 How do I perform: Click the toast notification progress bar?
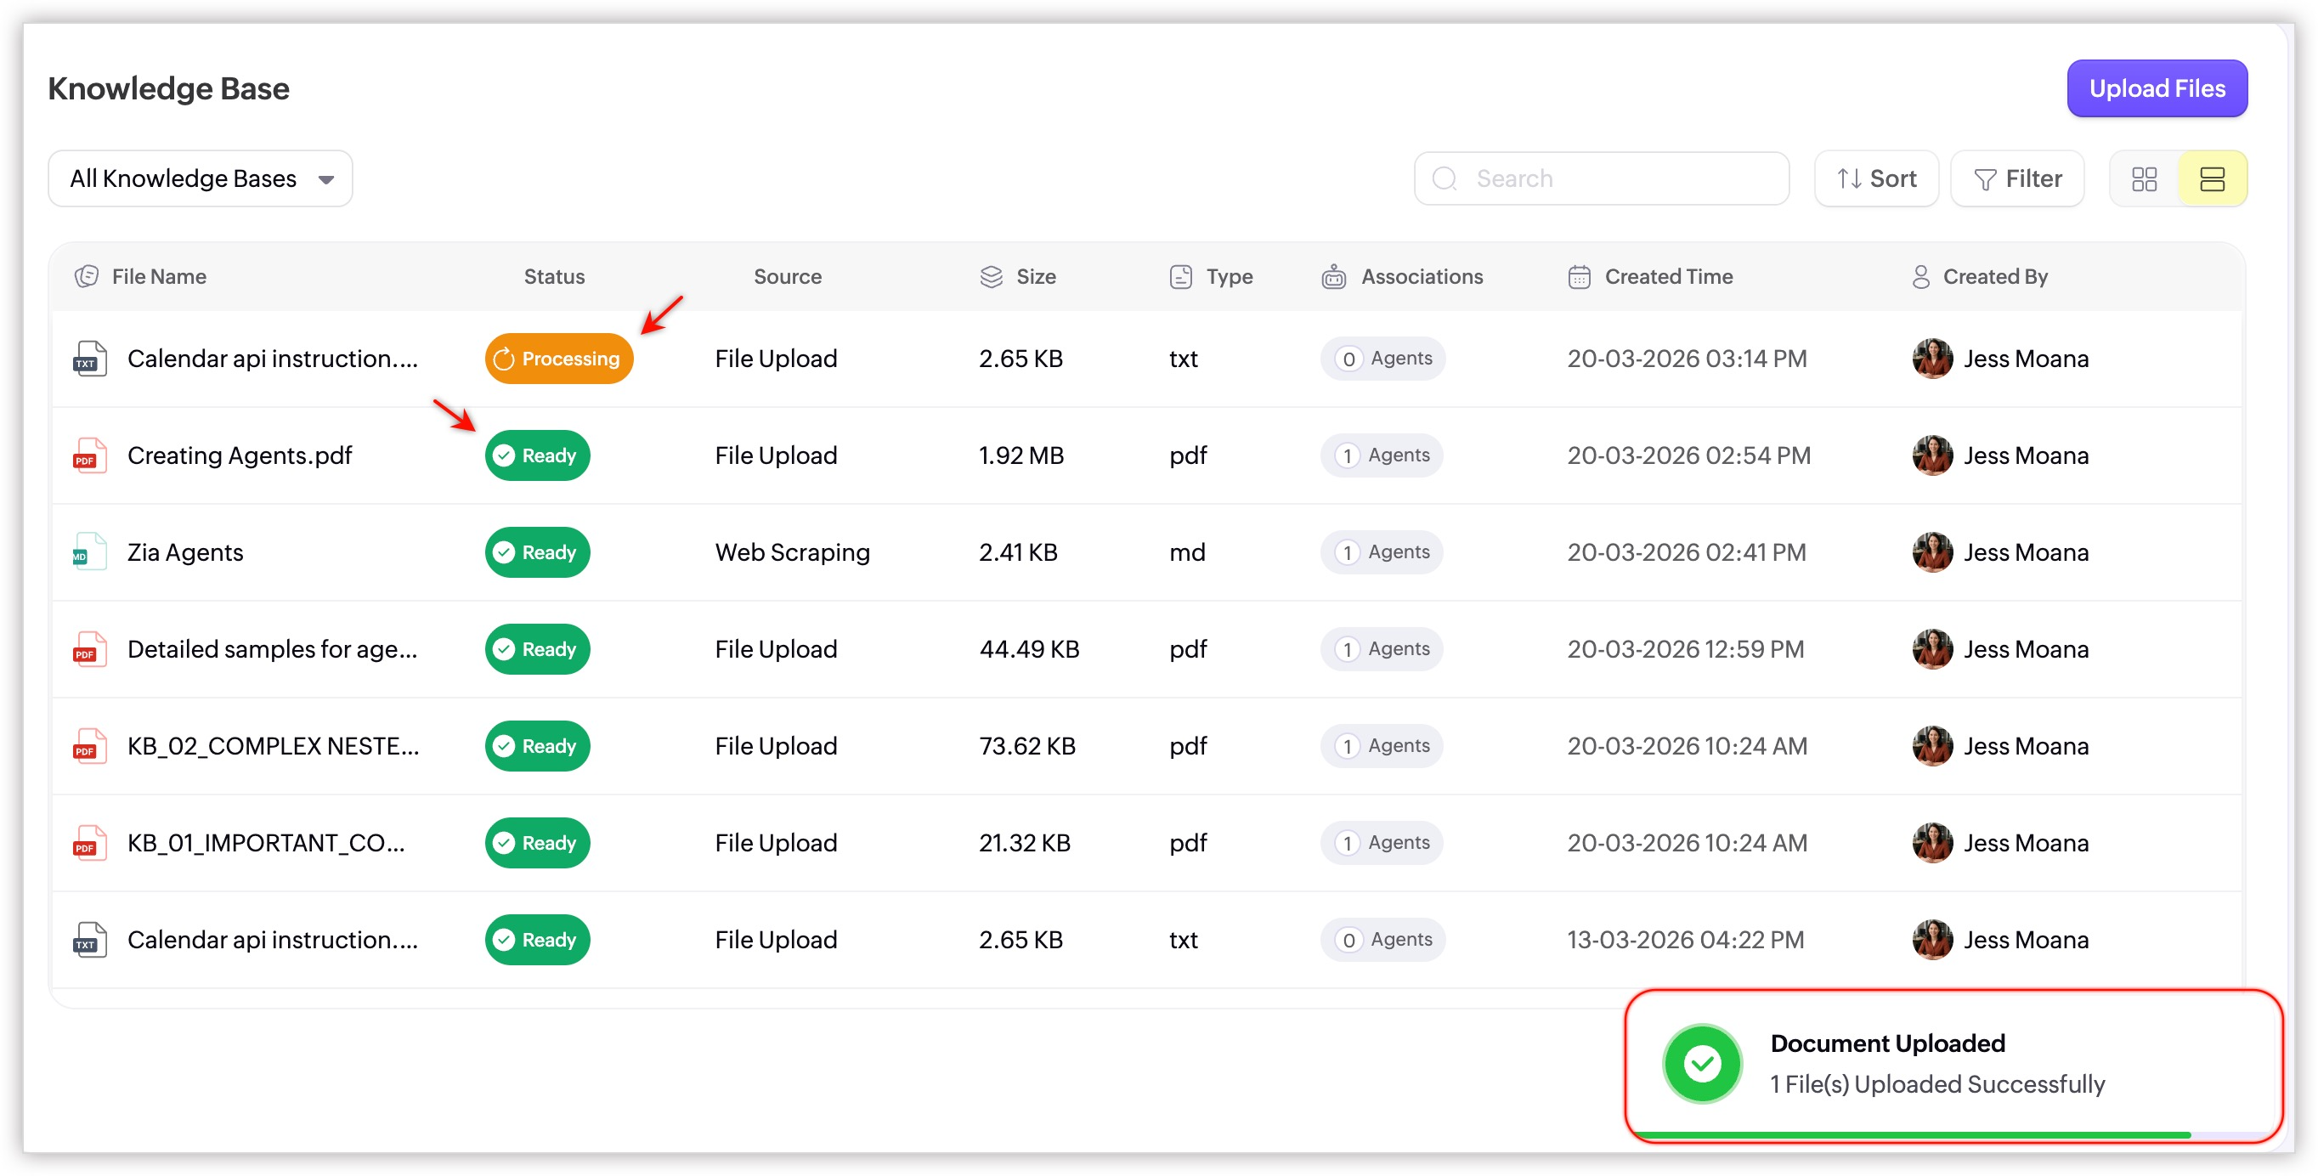[1911, 1134]
